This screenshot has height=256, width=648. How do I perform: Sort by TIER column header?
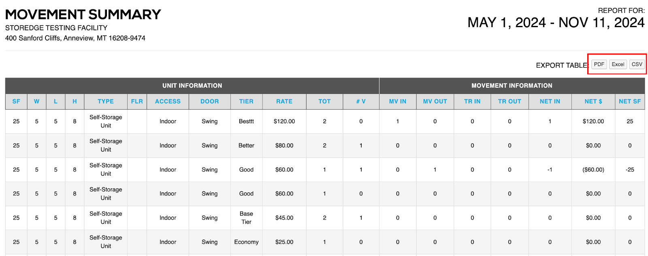tap(246, 102)
